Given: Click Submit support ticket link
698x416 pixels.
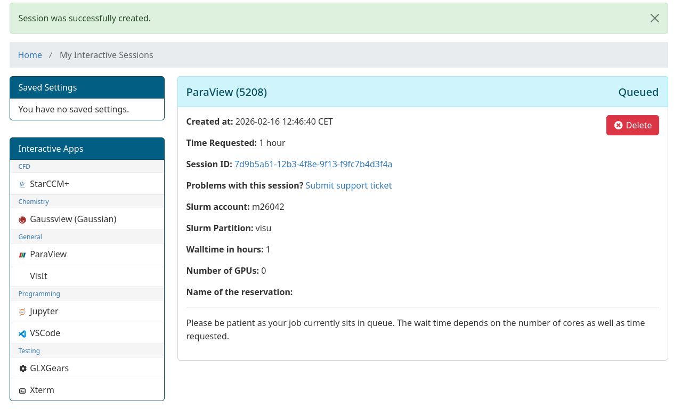Looking at the screenshot, I should coord(348,185).
